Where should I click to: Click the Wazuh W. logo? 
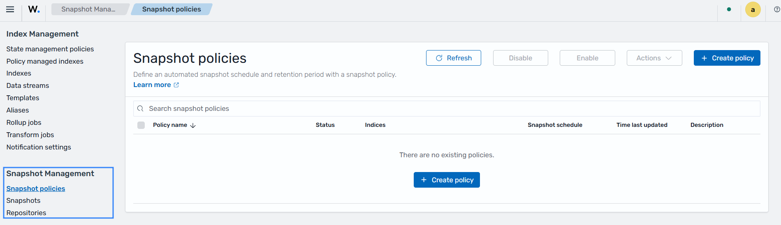click(34, 9)
